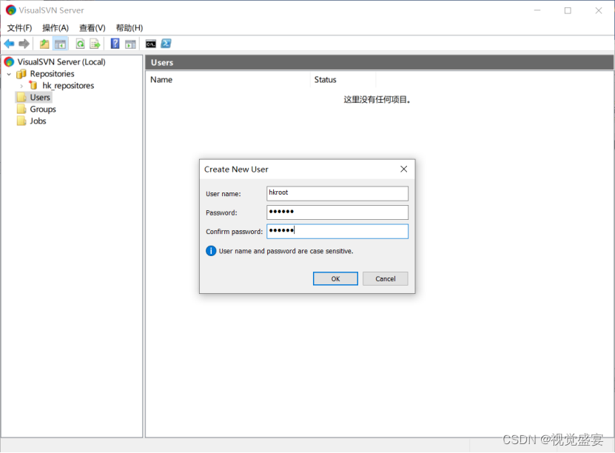
Task: Toggle the Show/Hide Console Tree icon
Action: pyautogui.click(x=60, y=44)
